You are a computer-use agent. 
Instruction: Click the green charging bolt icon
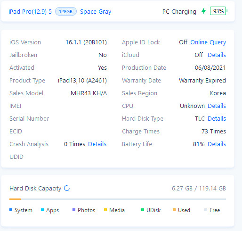203,11
